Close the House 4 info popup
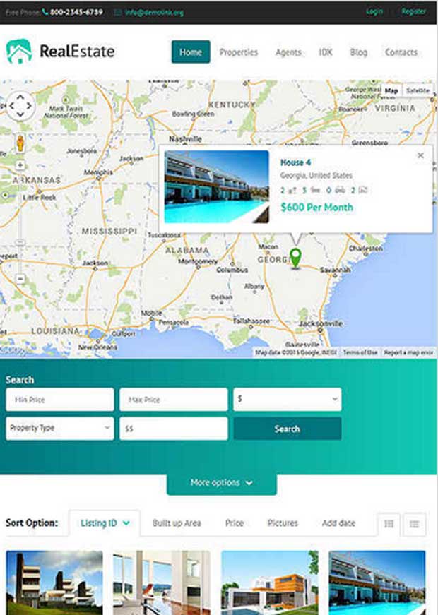This screenshot has width=438, height=615. pos(420,155)
